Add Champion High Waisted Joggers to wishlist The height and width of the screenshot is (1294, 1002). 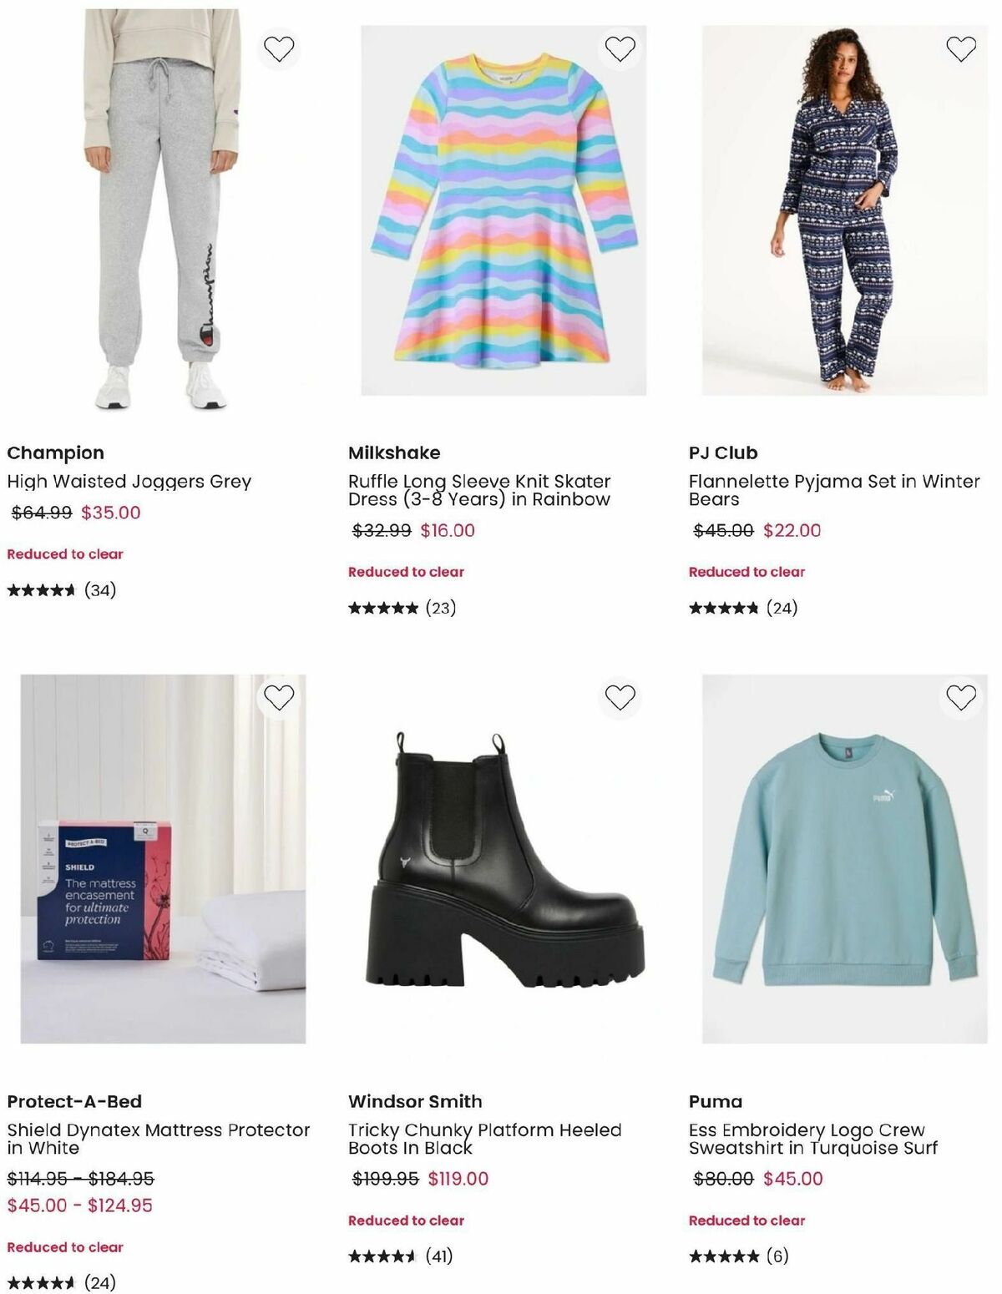280,48
